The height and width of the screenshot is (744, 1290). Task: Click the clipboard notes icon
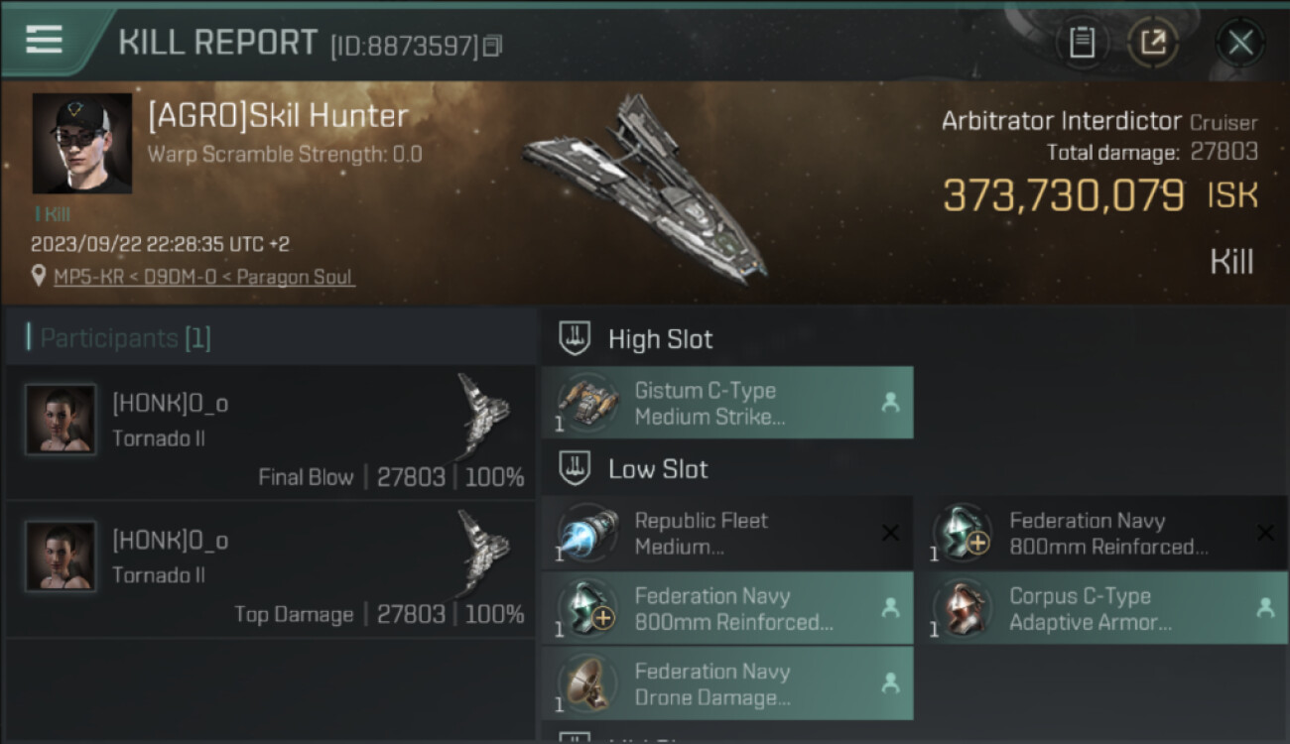tap(1082, 42)
